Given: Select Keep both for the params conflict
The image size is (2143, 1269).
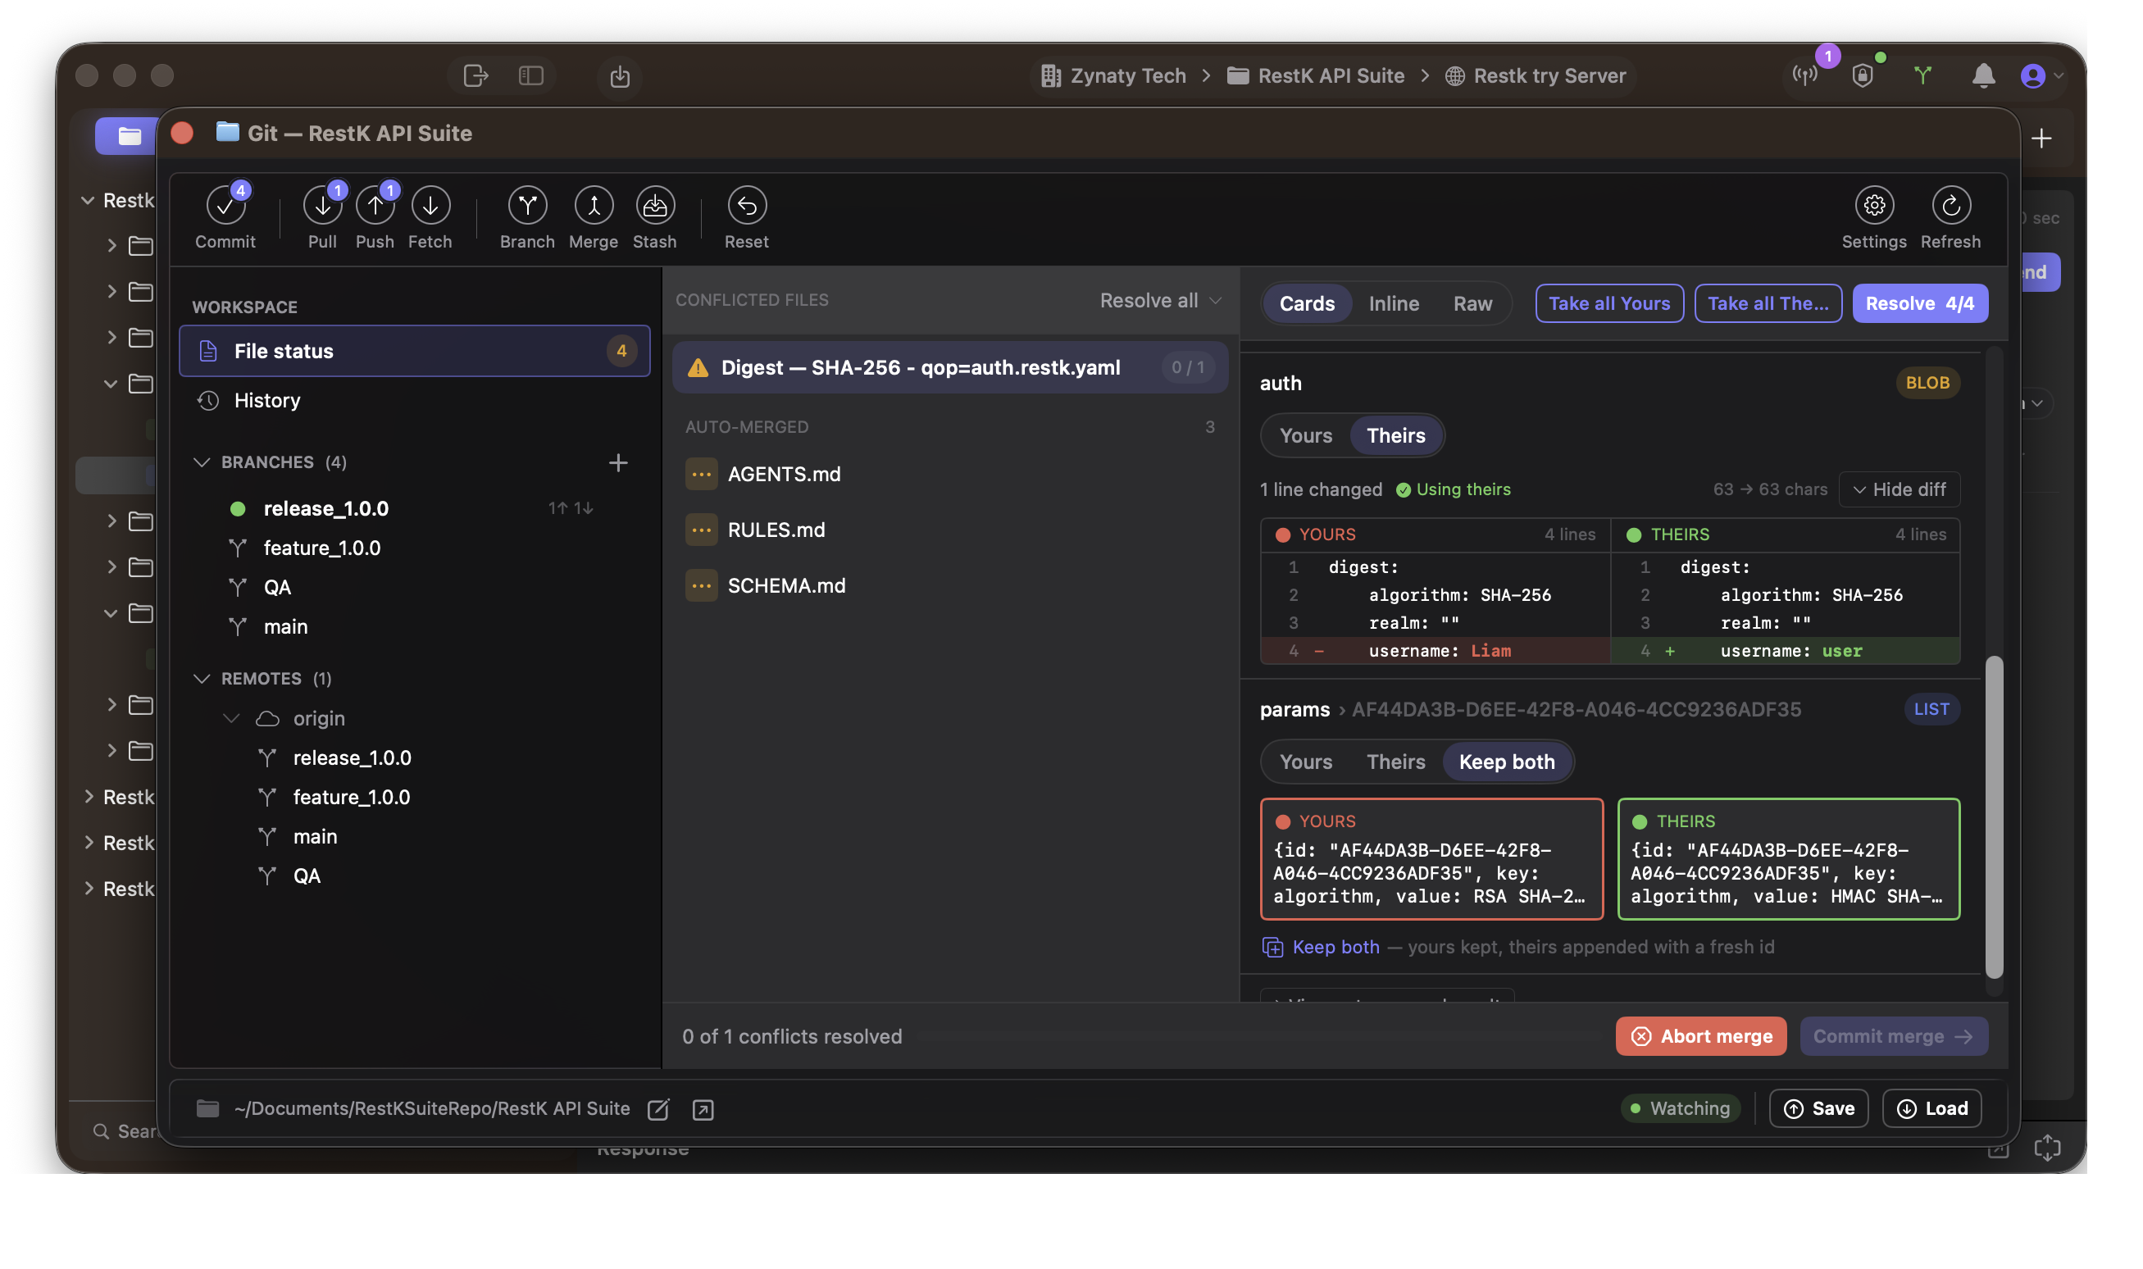Looking at the screenshot, I should tap(1507, 761).
